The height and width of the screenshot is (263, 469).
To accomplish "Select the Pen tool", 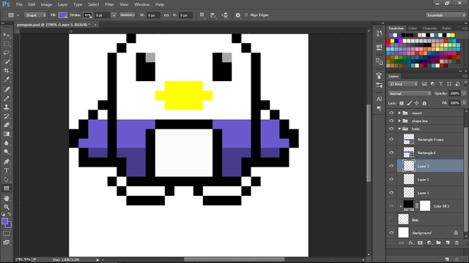I will pos(7,161).
